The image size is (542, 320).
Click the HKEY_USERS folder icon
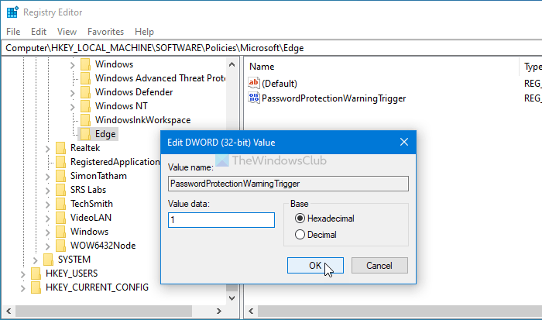(x=36, y=274)
